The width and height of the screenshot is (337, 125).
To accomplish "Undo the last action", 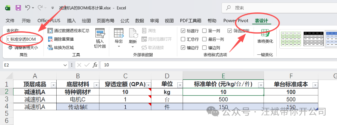I will (28, 8).
